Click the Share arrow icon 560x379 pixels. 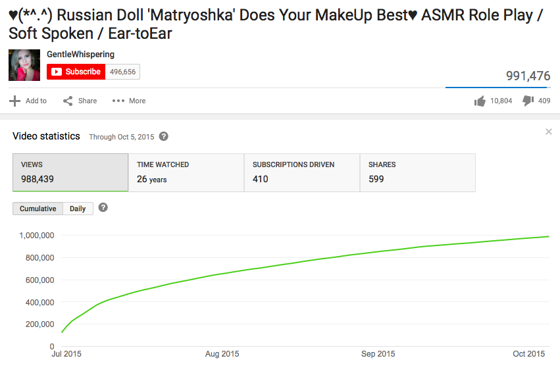click(x=68, y=101)
